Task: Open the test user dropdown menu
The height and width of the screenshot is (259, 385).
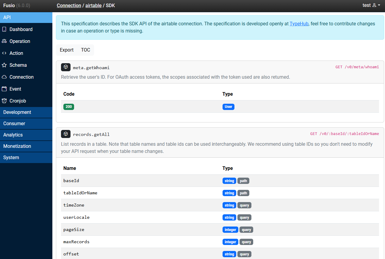Action: point(371,5)
